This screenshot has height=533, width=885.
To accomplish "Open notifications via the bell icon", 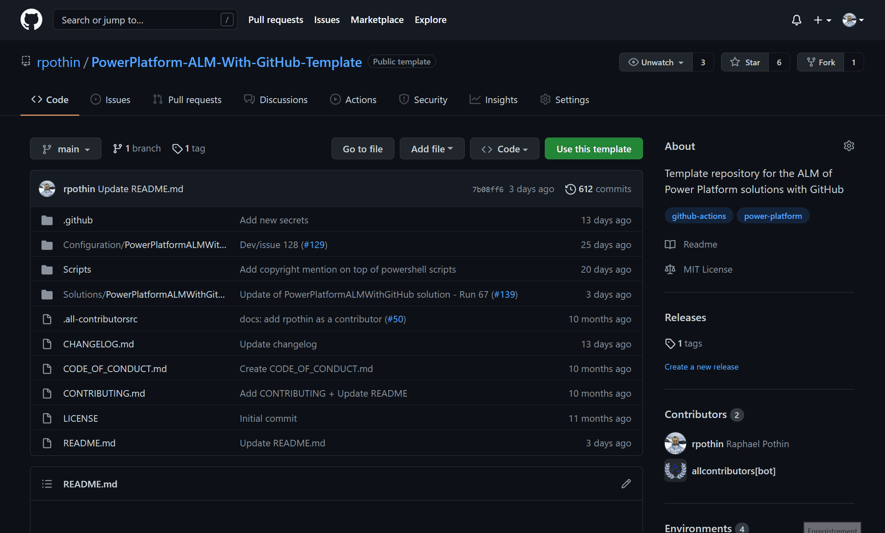I will coord(796,20).
